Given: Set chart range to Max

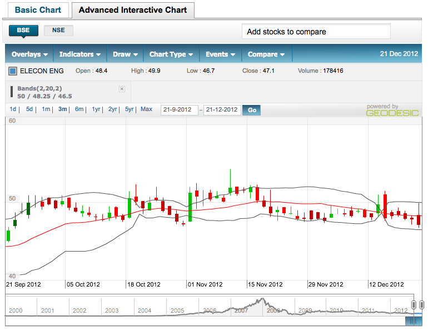Looking at the screenshot, I should [x=146, y=109].
